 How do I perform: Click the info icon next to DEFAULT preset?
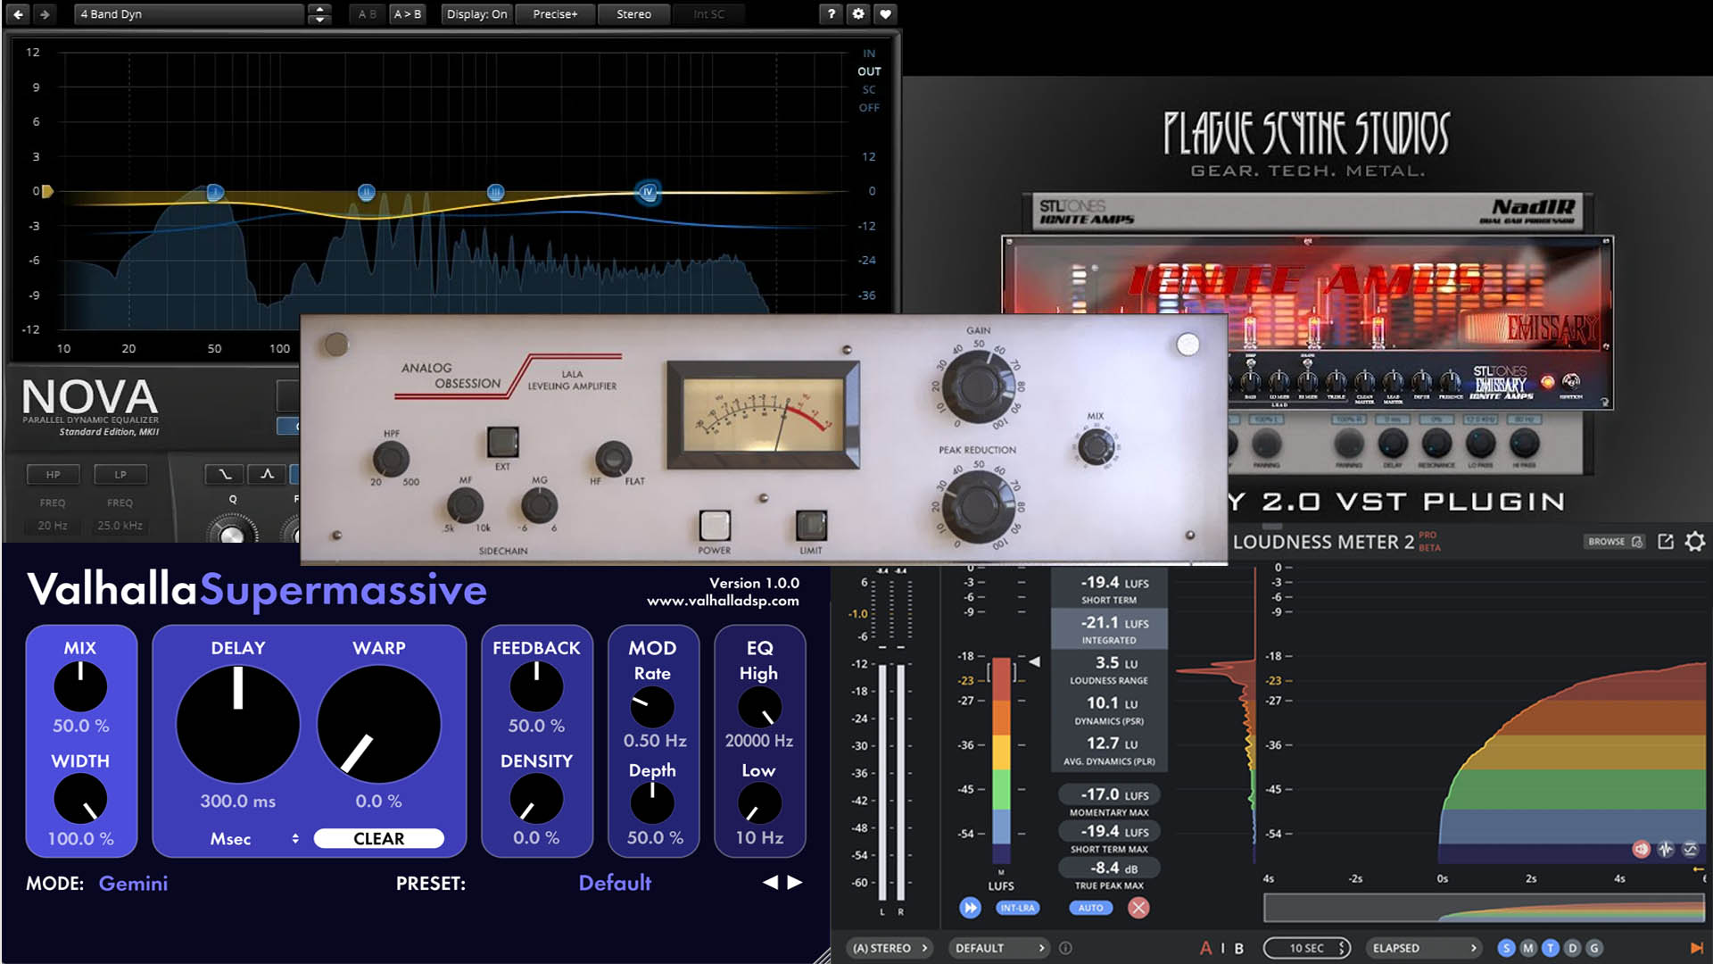(x=1065, y=948)
